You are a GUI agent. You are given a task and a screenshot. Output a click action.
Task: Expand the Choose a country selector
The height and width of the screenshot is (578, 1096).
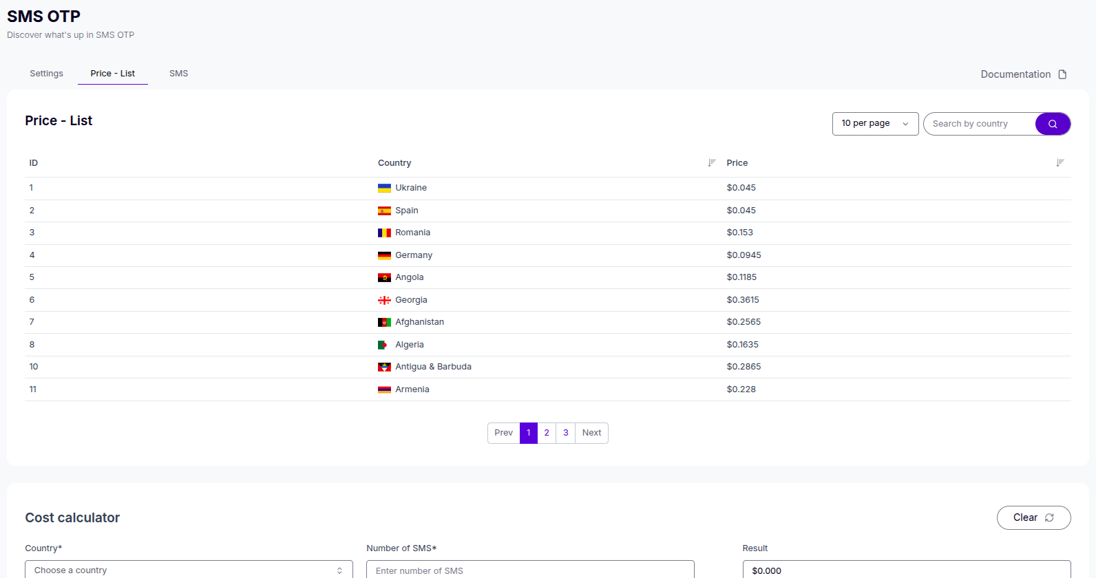point(189,570)
